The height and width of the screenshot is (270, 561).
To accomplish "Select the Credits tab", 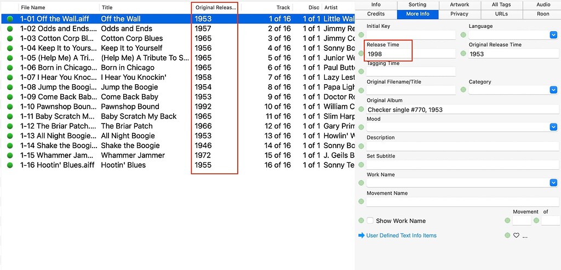I will click(376, 14).
